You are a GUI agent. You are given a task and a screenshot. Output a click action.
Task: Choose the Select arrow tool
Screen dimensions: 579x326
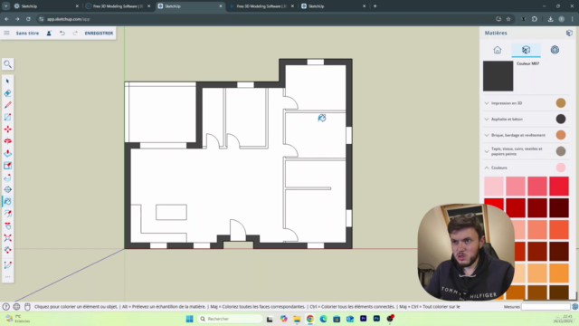(8, 81)
